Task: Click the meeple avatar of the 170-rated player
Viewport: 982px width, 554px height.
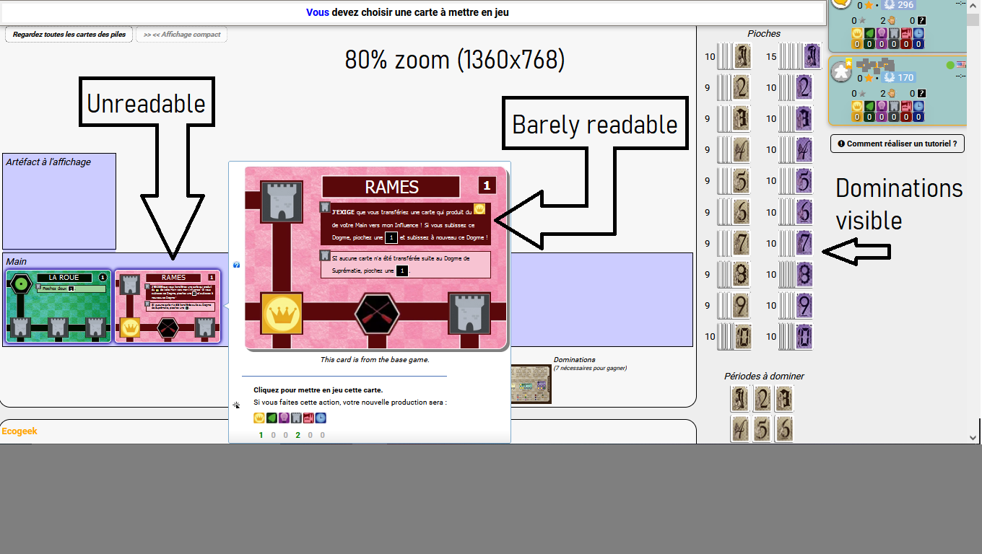Action: coord(840,72)
